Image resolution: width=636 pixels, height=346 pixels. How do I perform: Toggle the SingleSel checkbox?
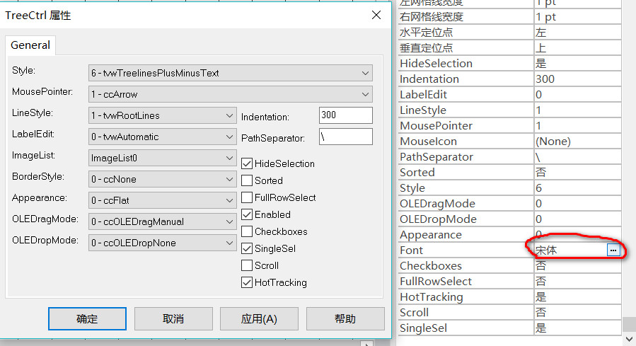pos(247,248)
